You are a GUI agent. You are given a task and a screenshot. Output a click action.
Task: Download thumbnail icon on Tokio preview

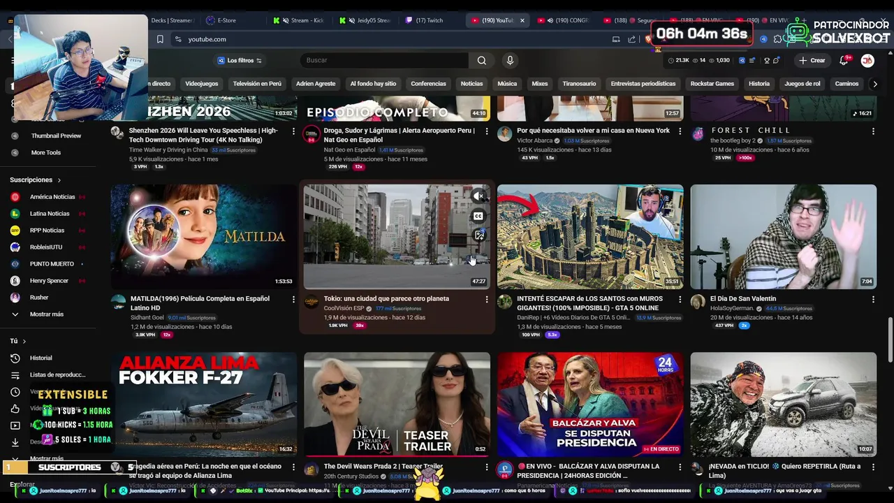pyautogui.click(x=479, y=235)
